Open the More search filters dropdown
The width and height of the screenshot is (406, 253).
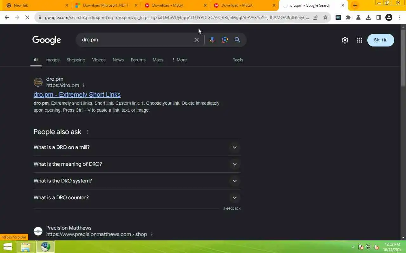[179, 60]
